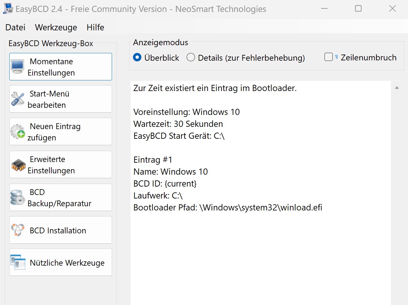The image size is (408, 305).
Task: Open the Datei menu
Action: click(15, 27)
